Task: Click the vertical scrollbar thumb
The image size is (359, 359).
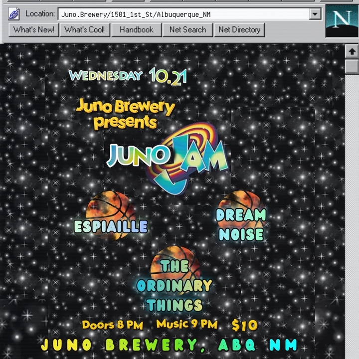Action: pos(352,67)
